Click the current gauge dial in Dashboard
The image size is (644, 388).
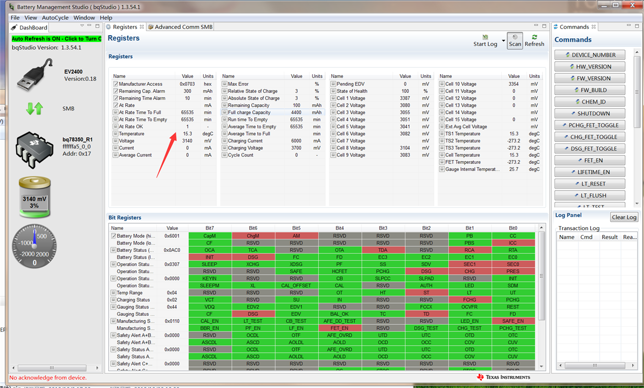35,246
